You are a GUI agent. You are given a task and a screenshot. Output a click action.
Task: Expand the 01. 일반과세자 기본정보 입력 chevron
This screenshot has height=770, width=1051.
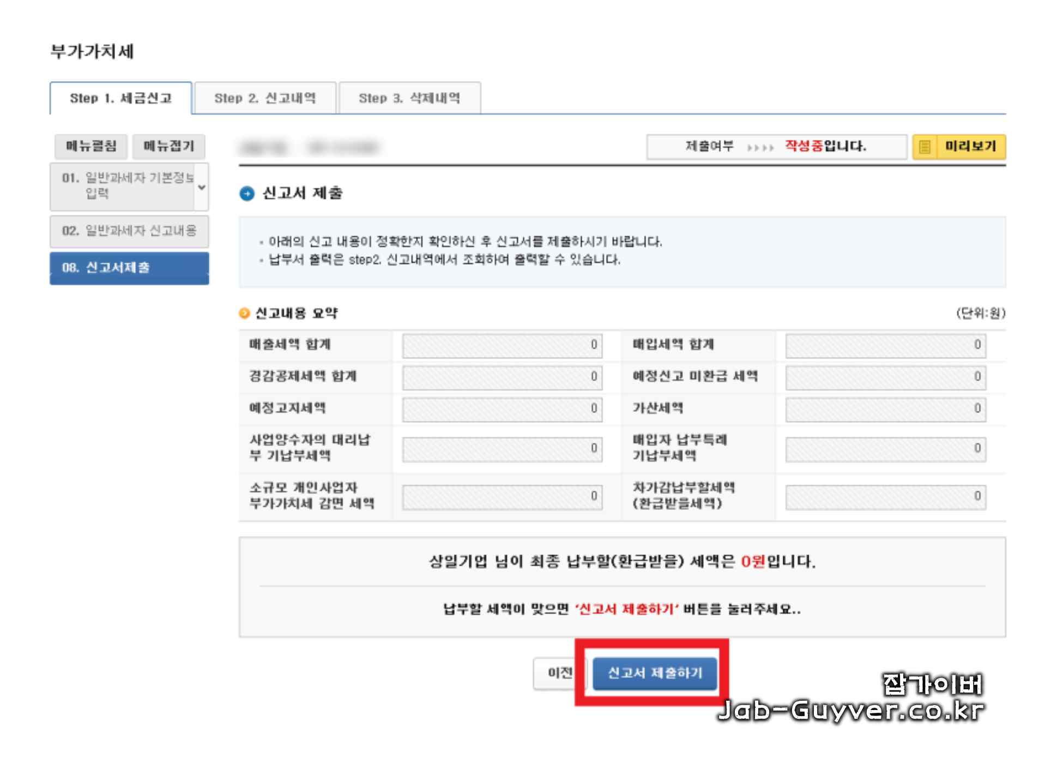[x=202, y=187]
